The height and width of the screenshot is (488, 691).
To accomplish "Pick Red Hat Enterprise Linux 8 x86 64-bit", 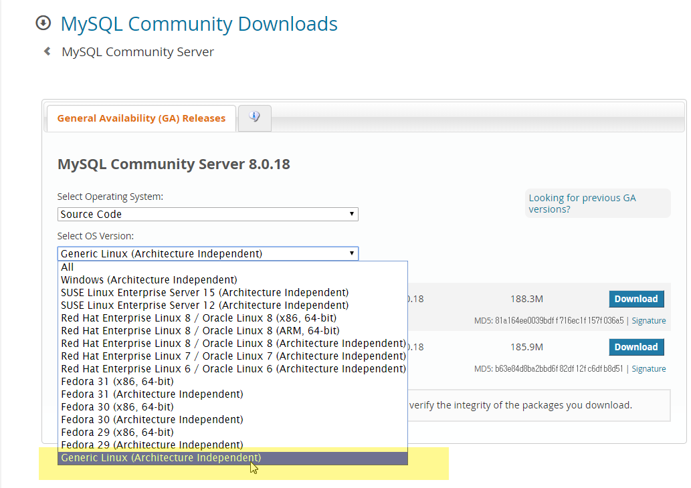I will (233, 318).
